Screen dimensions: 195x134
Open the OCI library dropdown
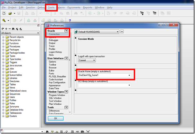coord(129,85)
